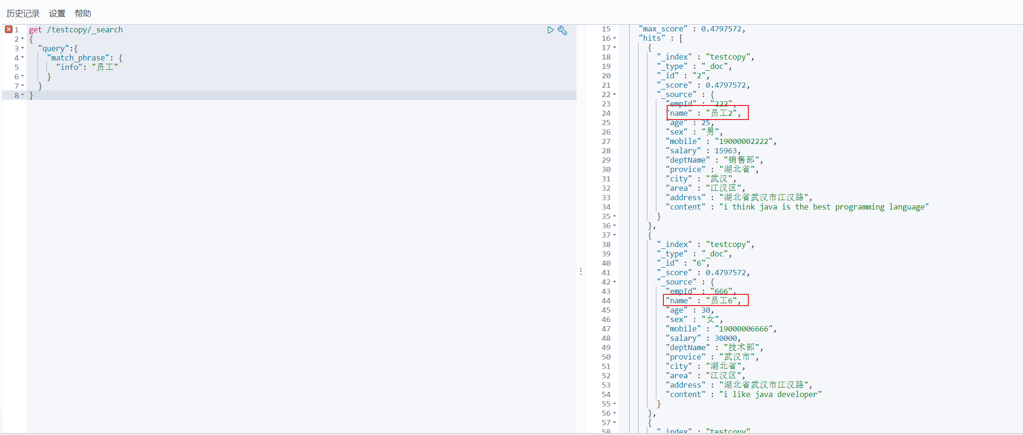Image resolution: width=1023 pixels, height=435 pixels.
Task: Click the "deptName" : "技术部" line
Action: (714, 348)
